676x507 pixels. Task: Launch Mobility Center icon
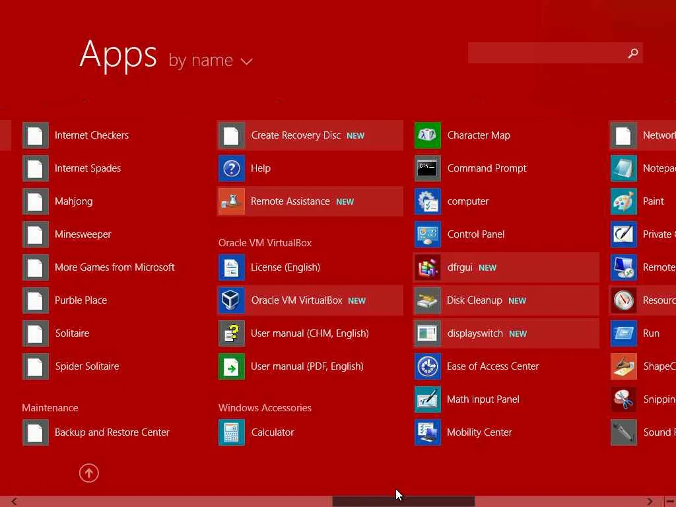(427, 432)
